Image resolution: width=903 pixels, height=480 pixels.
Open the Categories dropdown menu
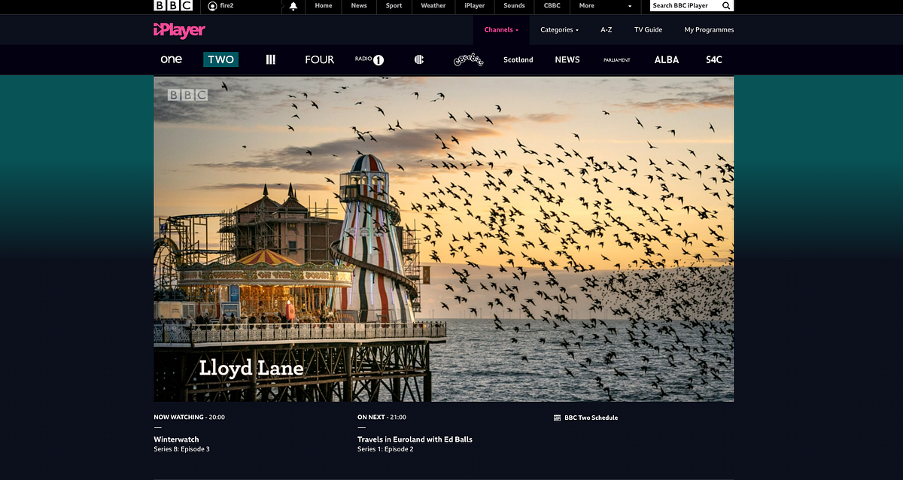coord(559,30)
